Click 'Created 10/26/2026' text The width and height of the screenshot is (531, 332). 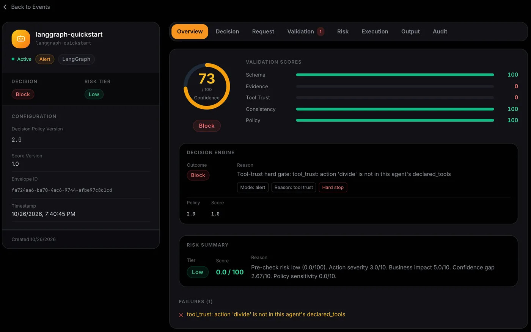tap(34, 240)
